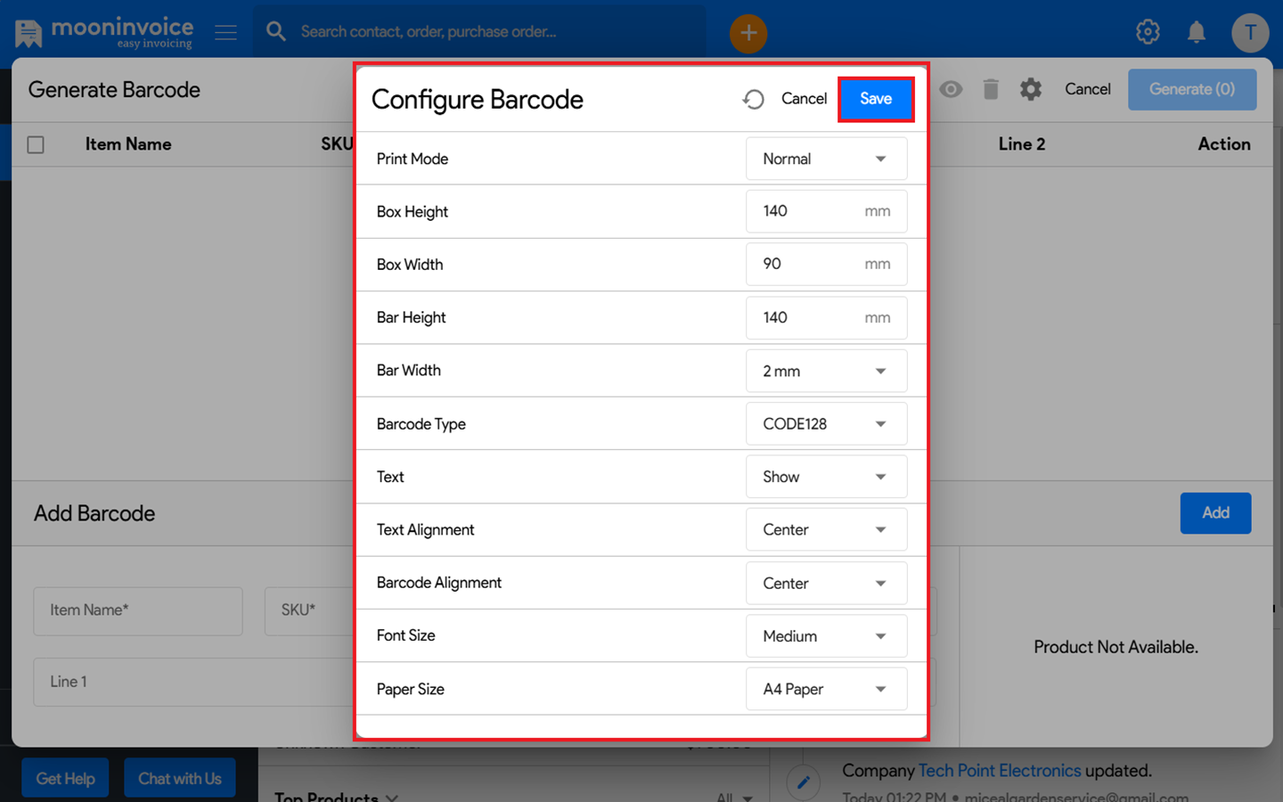This screenshot has height=802, width=1283.
Task: Select the Font Size dropdown
Action: pos(826,636)
